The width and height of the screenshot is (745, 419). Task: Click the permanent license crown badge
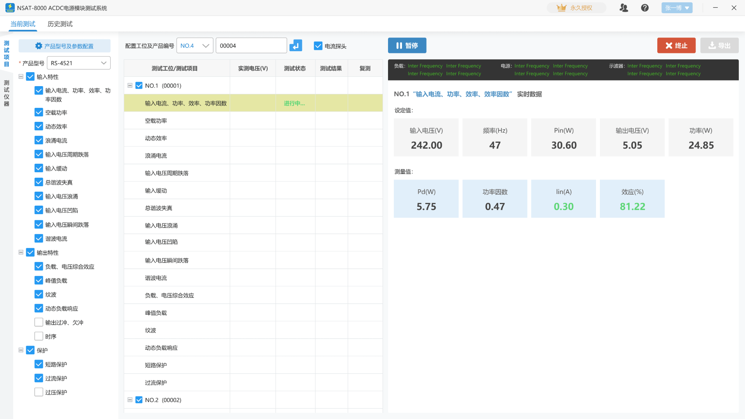click(576, 8)
